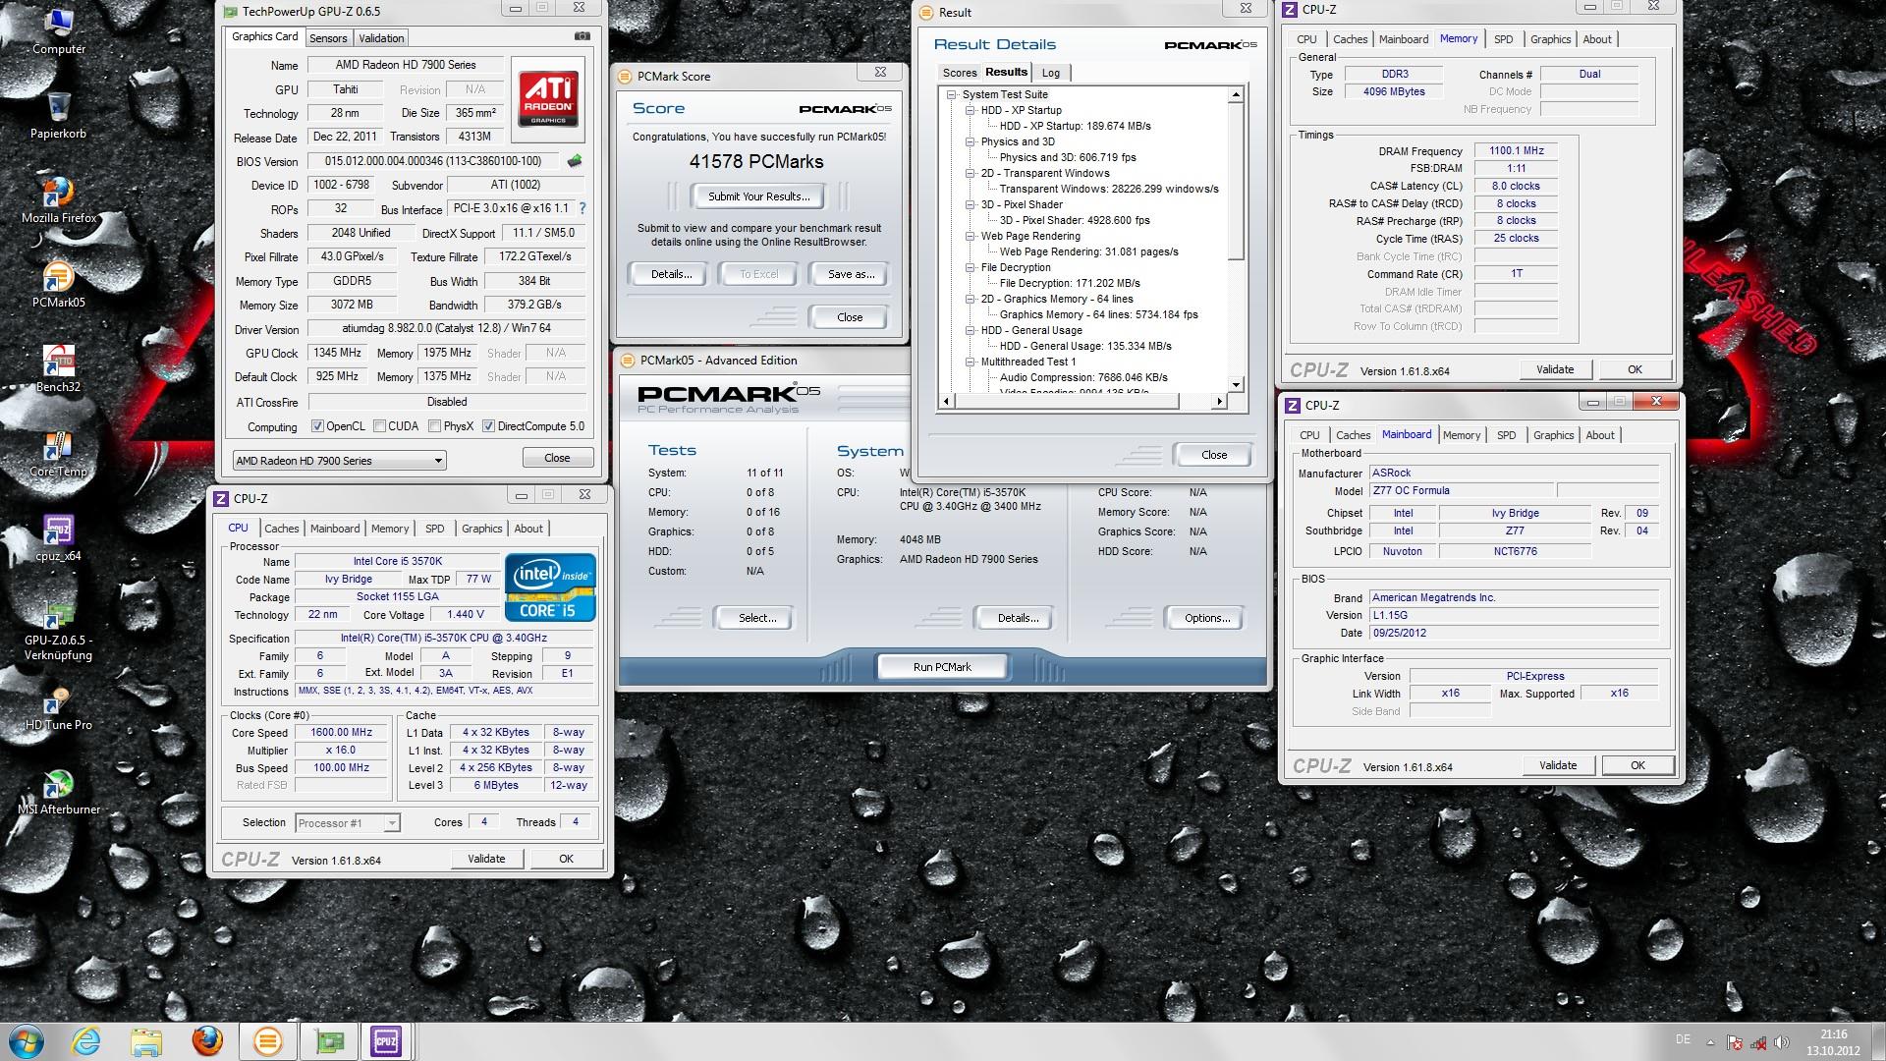Open the volume speaker tray icon
Image resolution: width=1886 pixels, height=1061 pixels.
pyautogui.click(x=1781, y=1043)
